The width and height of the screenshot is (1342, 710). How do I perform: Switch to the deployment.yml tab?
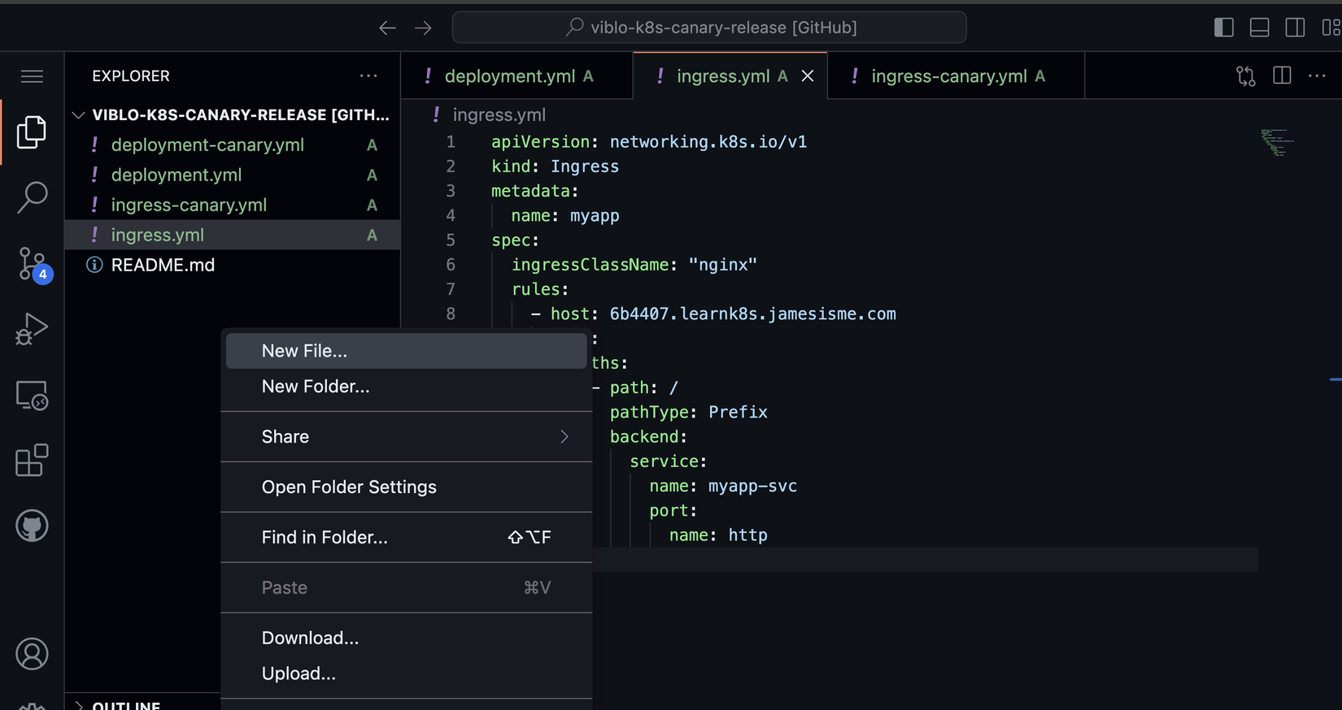point(509,76)
